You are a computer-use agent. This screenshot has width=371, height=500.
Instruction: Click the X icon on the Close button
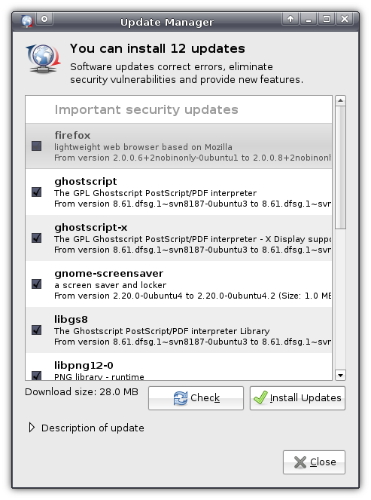(x=300, y=462)
